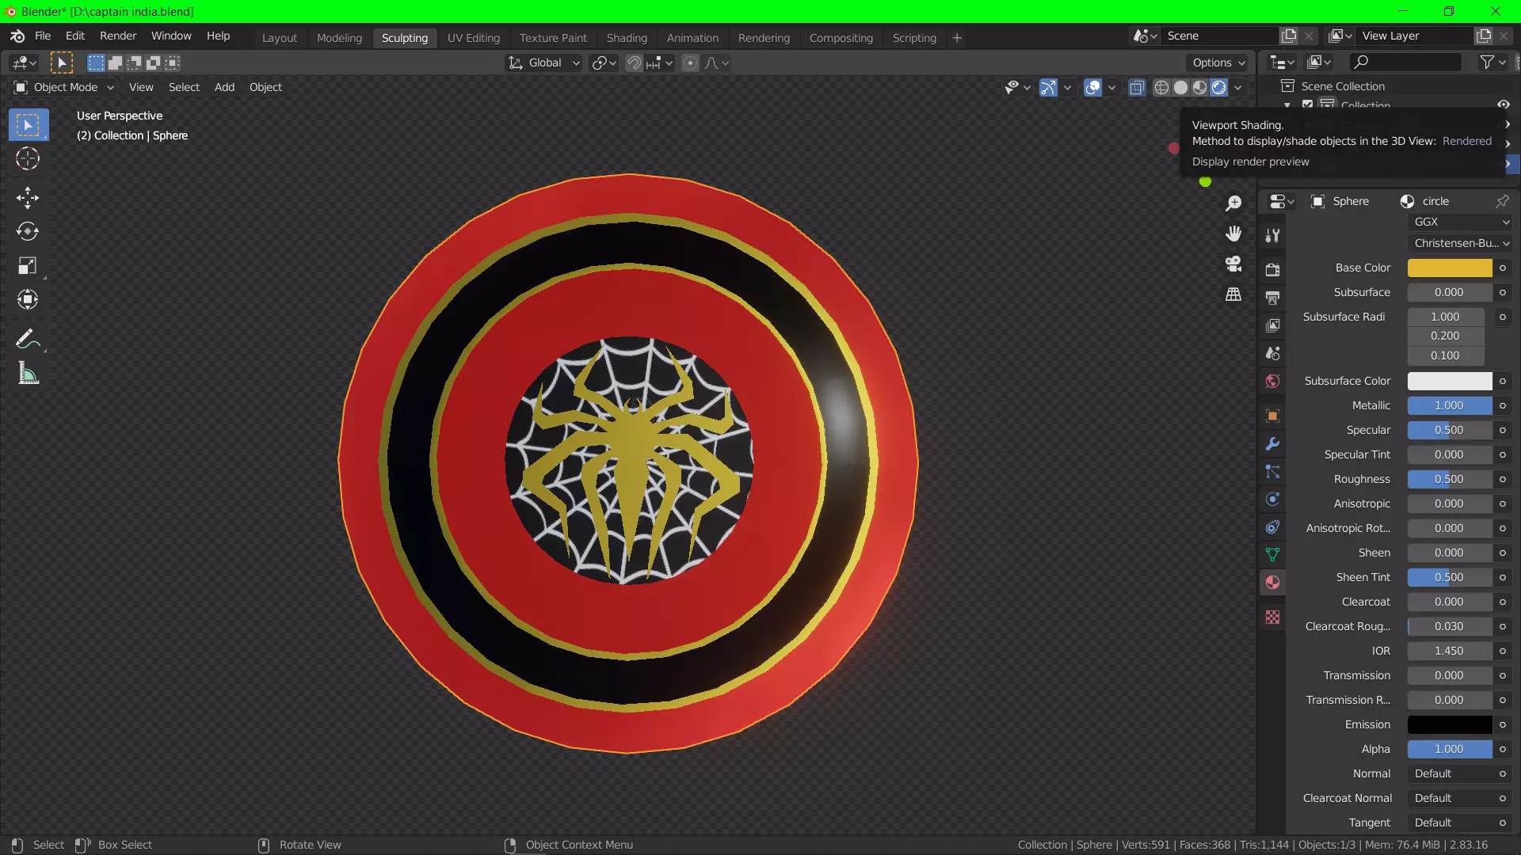Open View Layer properties tab

(1273, 325)
